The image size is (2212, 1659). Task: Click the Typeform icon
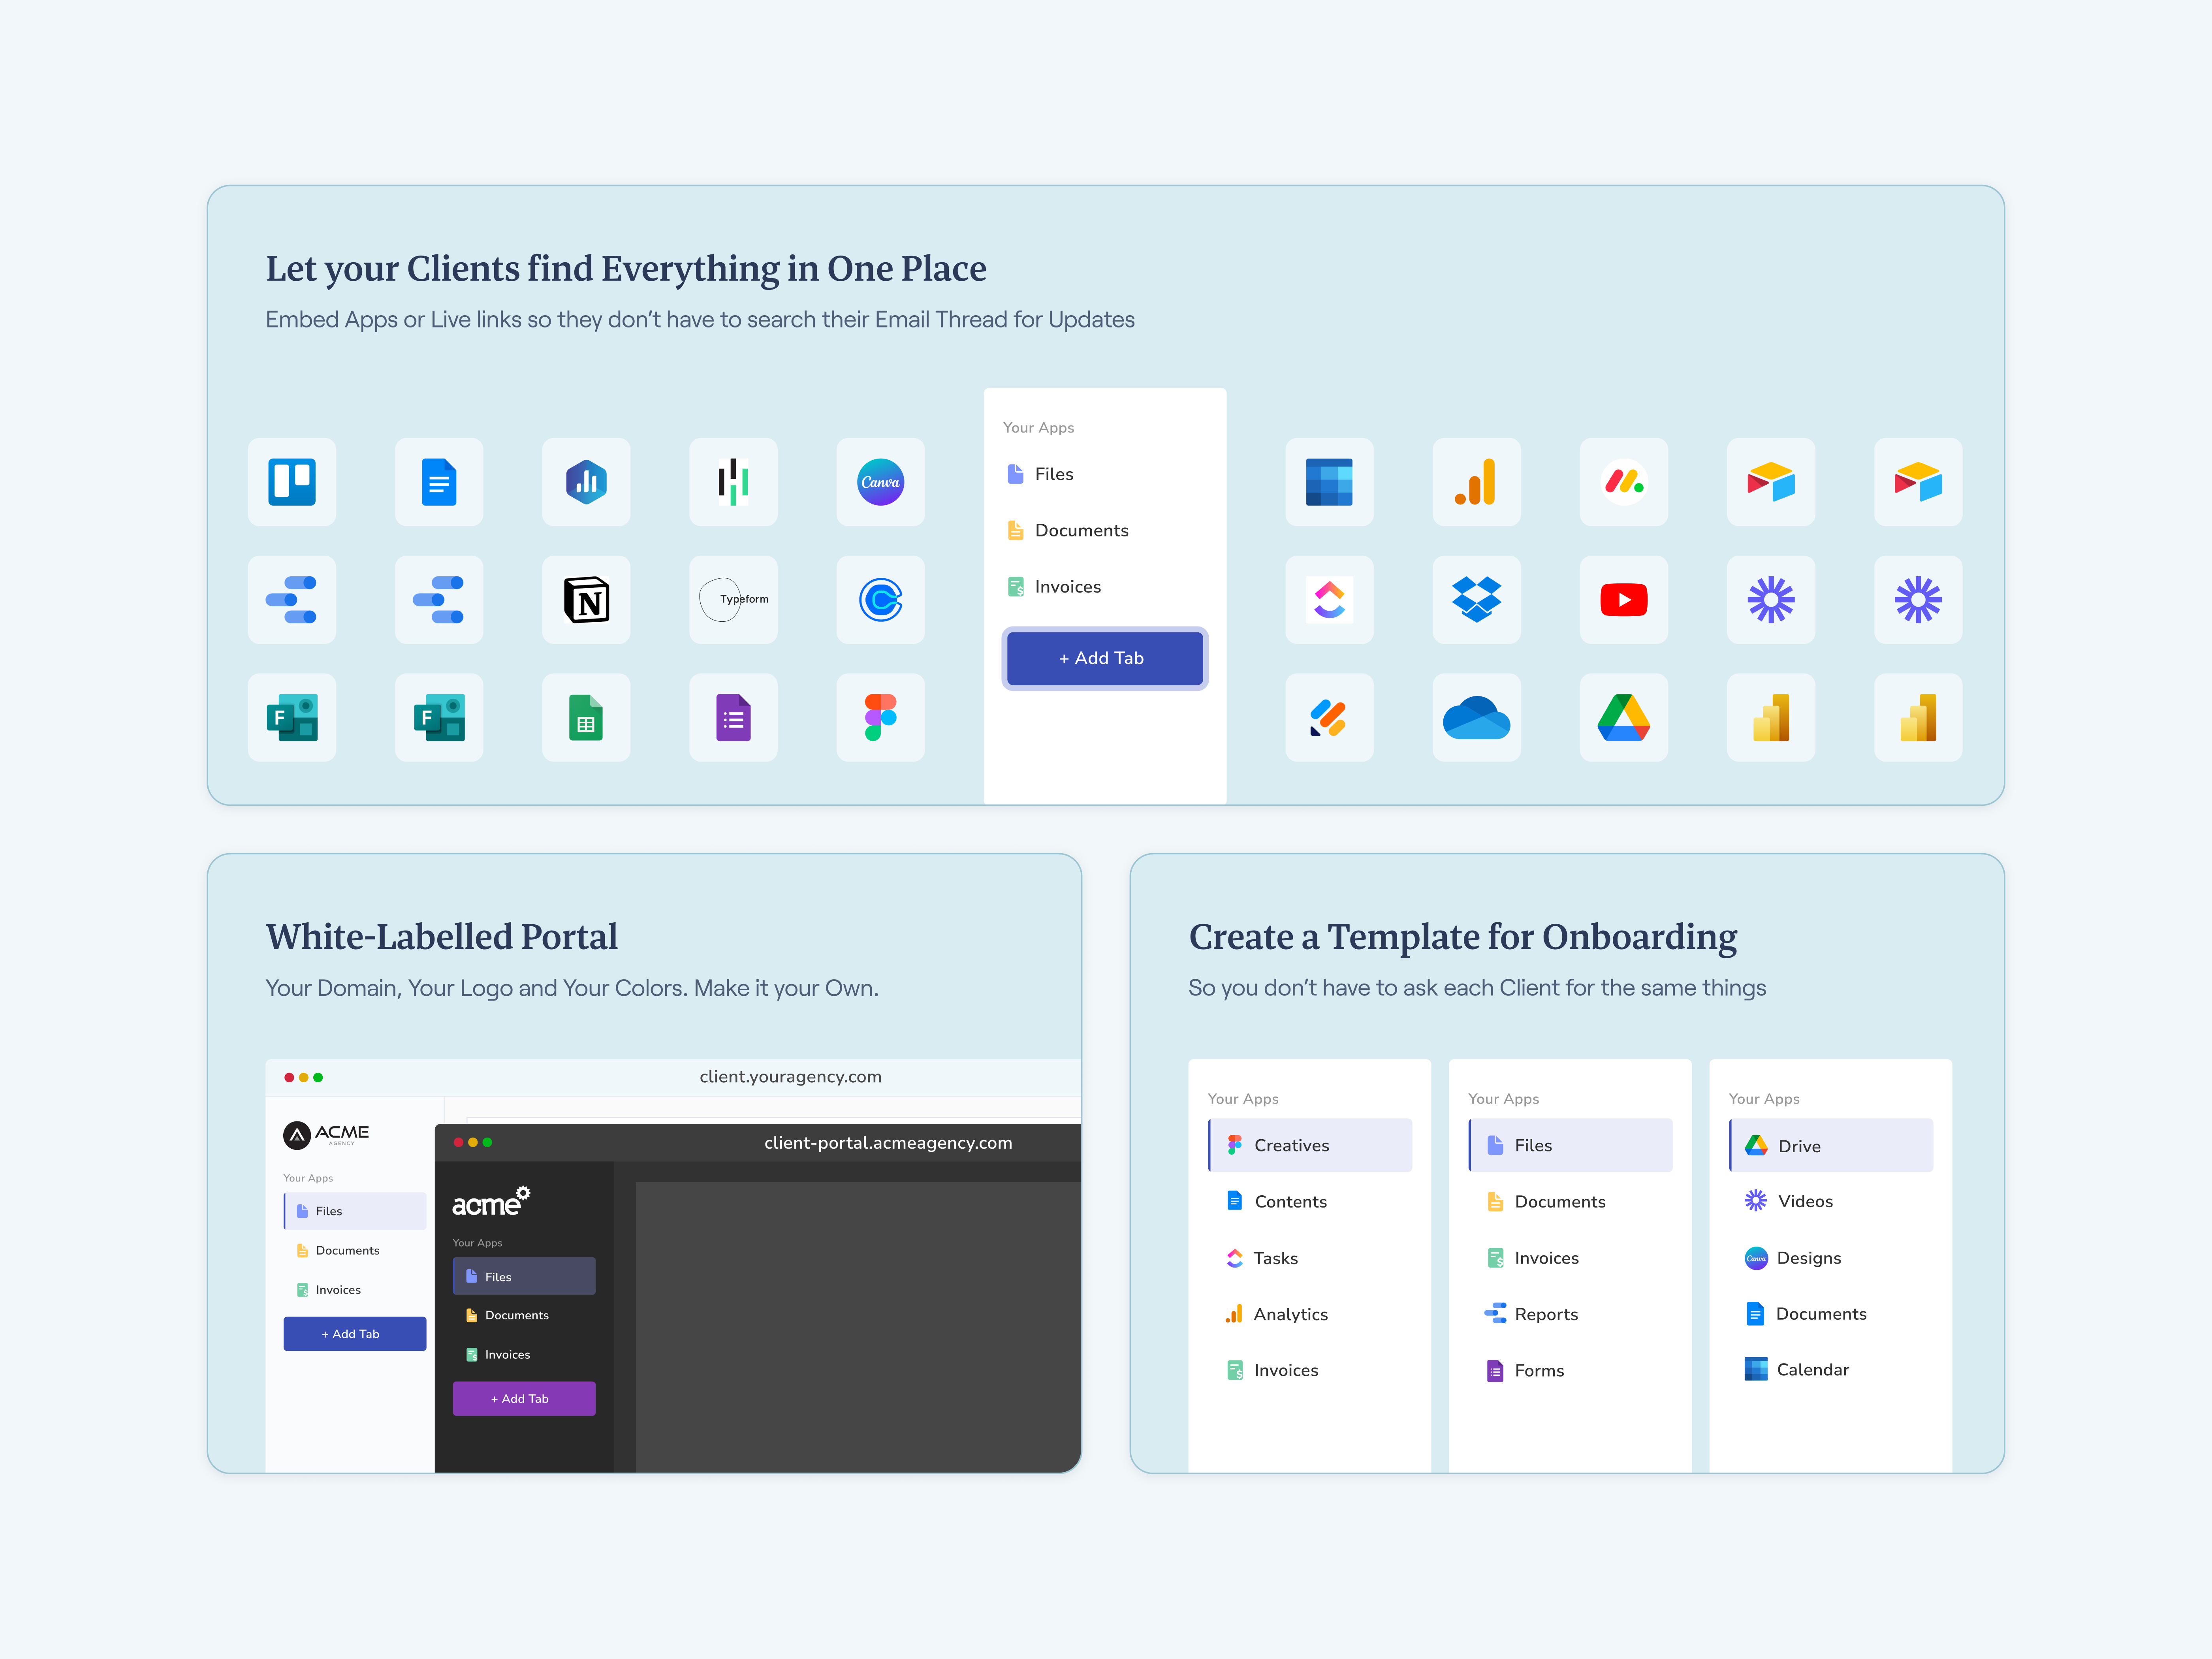point(733,600)
